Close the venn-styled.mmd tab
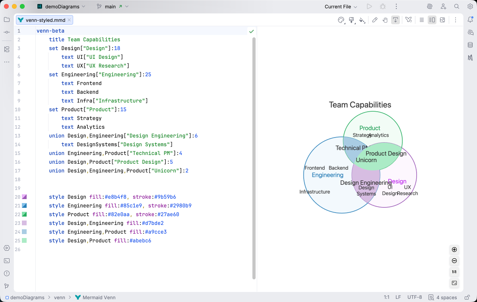 point(70,20)
